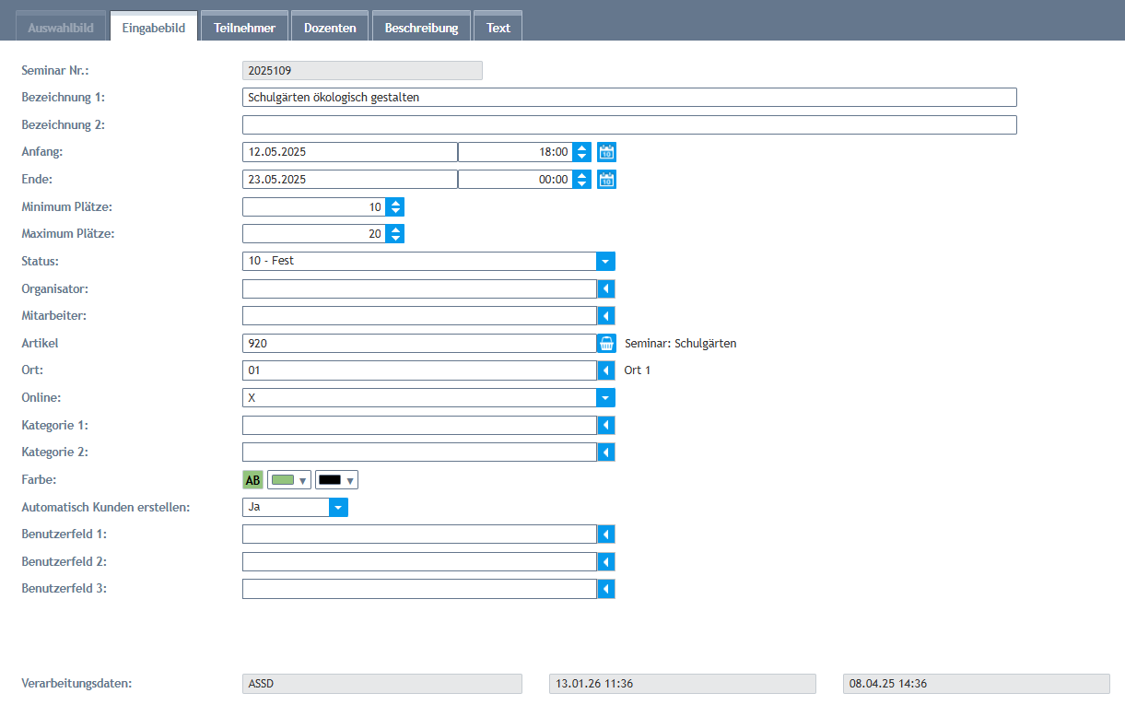This screenshot has width=1125, height=705.
Task: Switch to the Teilnehmer tab
Action: click(x=244, y=28)
